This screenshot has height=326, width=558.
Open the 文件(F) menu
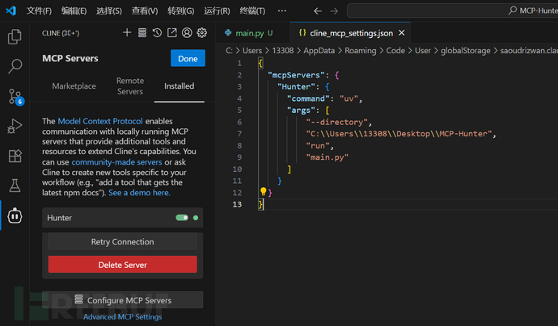[39, 10]
